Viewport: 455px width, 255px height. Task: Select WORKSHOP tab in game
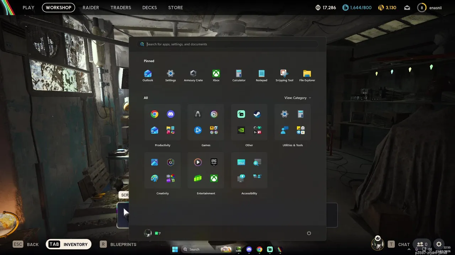click(58, 7)
